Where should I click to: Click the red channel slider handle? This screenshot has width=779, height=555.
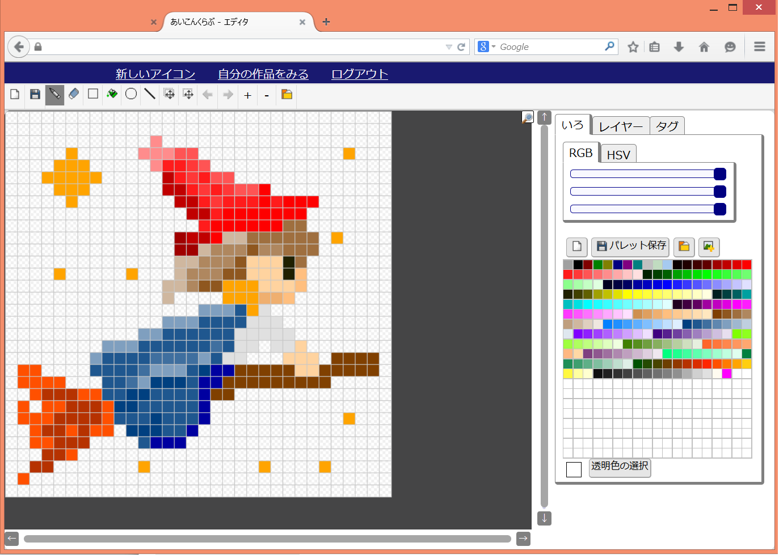[x=720, y=174]
